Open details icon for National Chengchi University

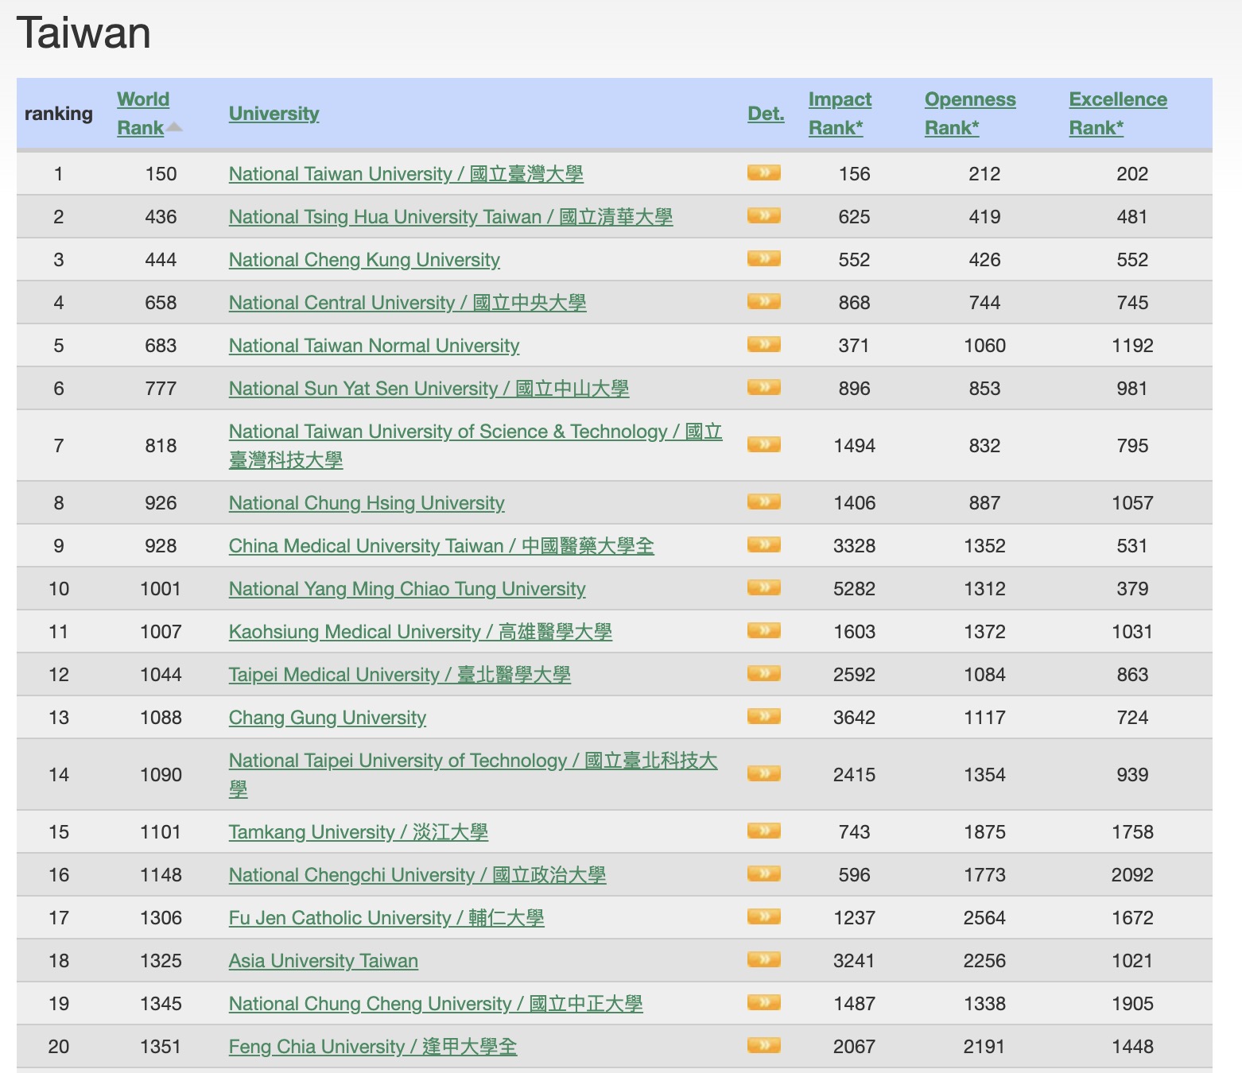click(x=763, y=874)
